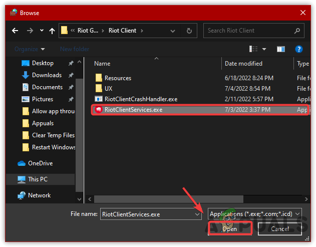Screen dimensions: 316x247
Task: Open Pictures in the sidebar
Action: coord(43,99)
